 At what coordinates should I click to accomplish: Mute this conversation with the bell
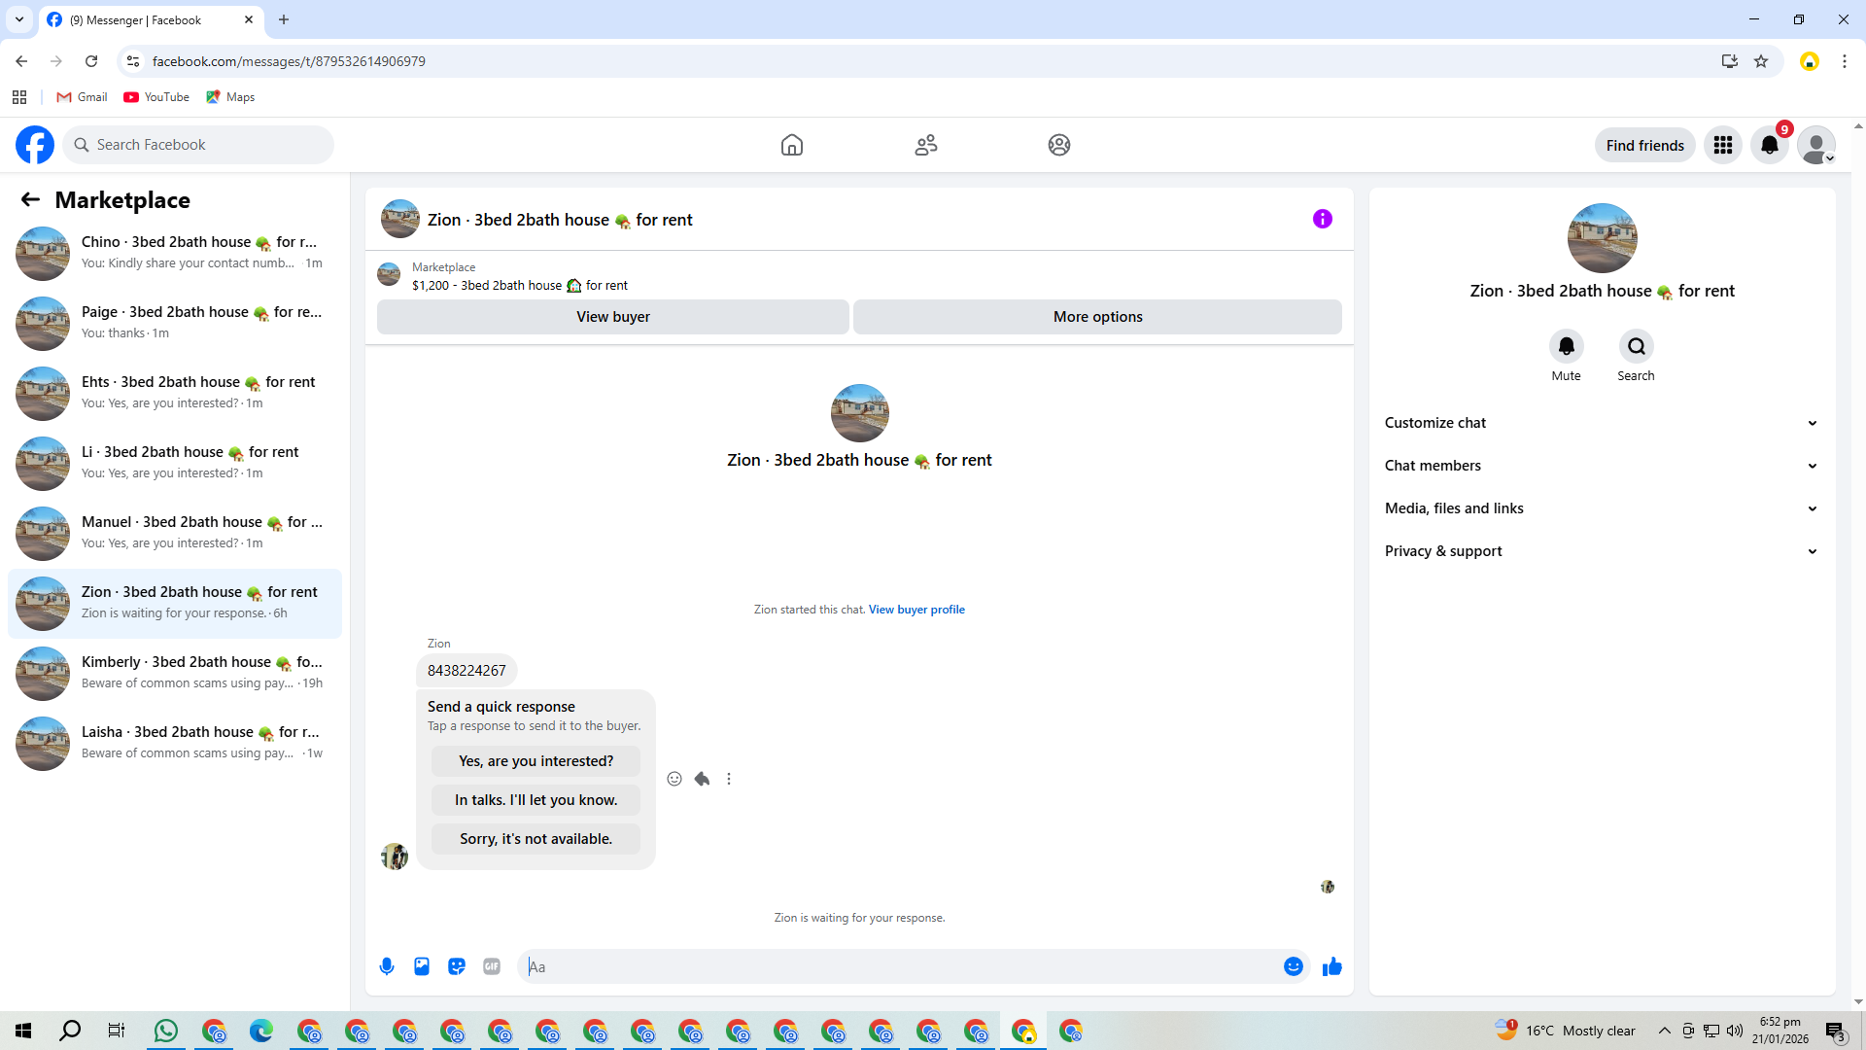[x=1566, y=347]
